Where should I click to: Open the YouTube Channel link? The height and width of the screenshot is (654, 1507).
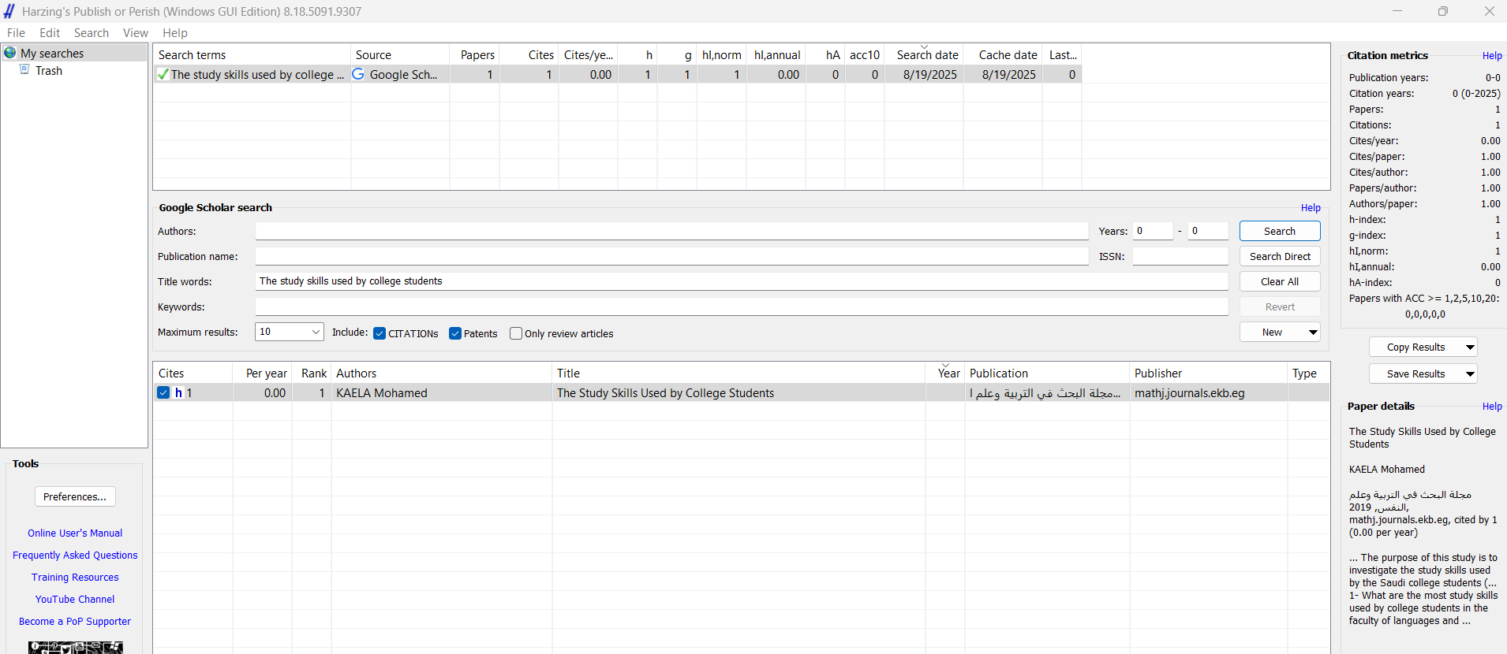tap(75, 600)
